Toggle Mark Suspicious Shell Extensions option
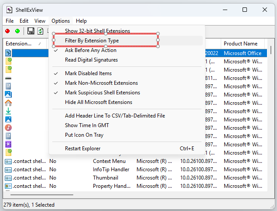This screenshot has width=277, height=211. [127, 93]
